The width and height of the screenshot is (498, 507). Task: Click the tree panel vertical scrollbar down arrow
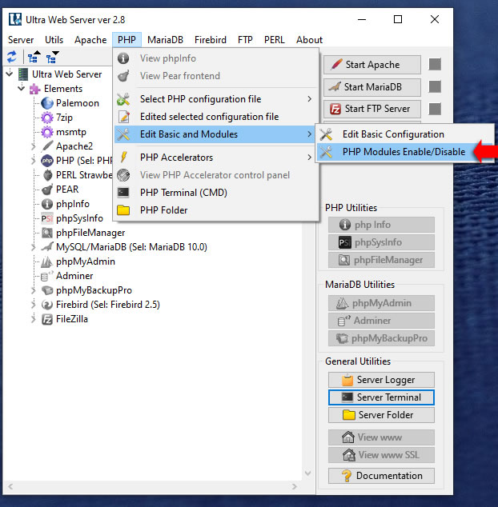(308, 473)
